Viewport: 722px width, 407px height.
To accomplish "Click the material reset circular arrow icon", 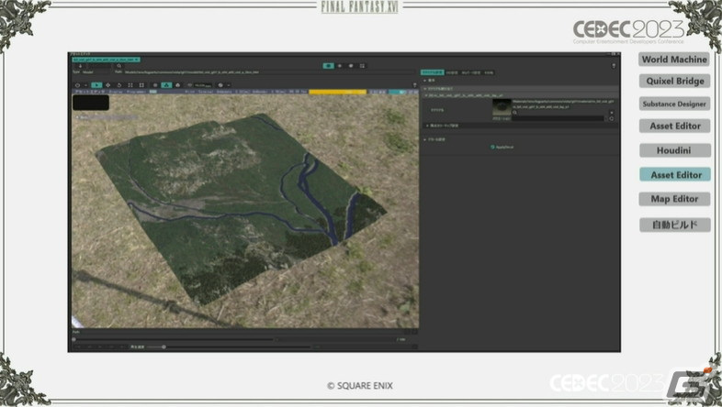I will [612, 118].
